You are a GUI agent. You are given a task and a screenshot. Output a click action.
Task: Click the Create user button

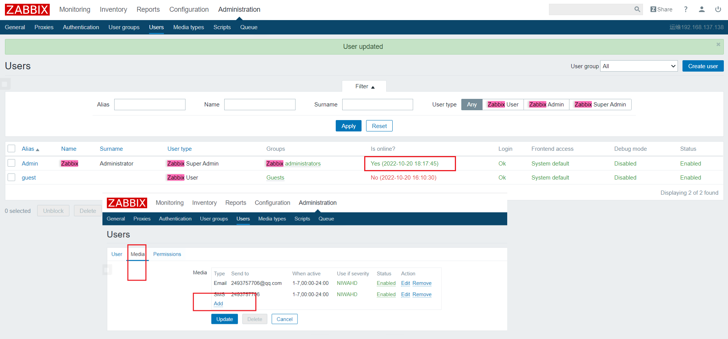(703, 66)
